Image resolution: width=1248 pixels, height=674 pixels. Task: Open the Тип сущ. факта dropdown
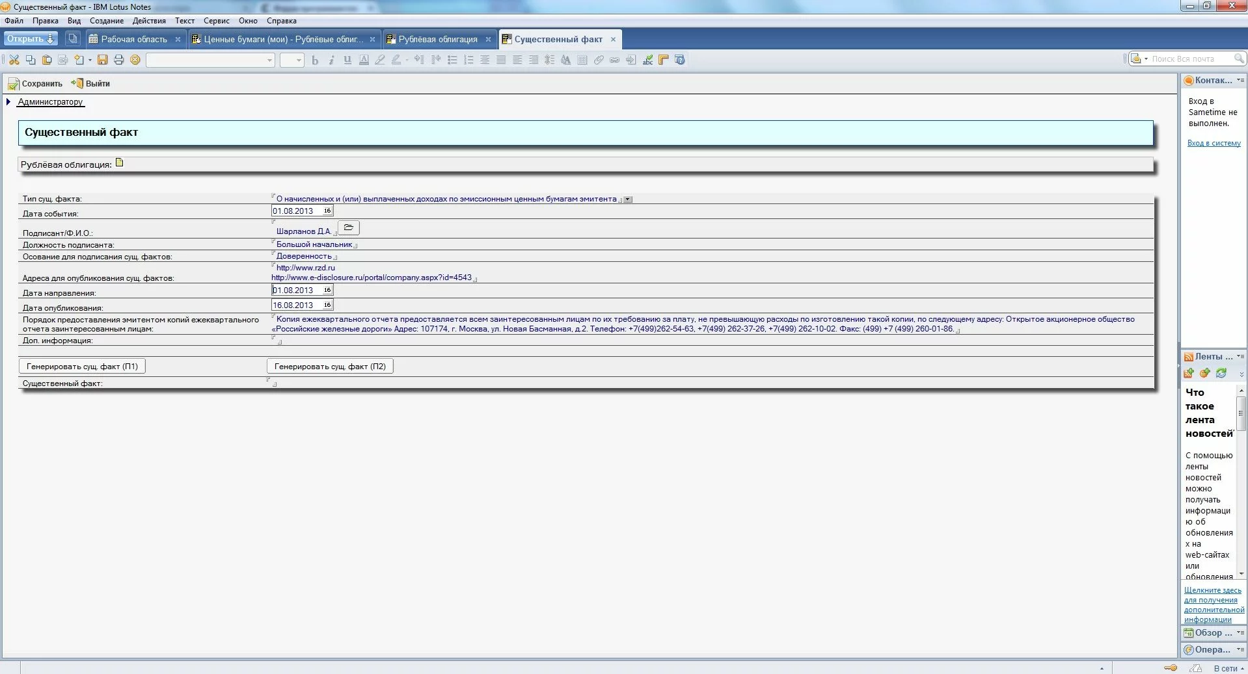(628, 200)
